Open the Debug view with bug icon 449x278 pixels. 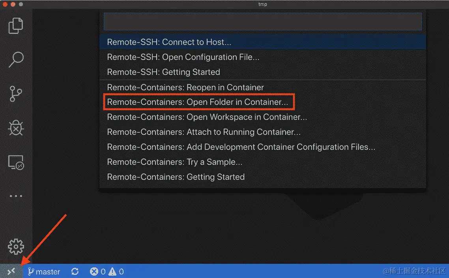(16, 128)
